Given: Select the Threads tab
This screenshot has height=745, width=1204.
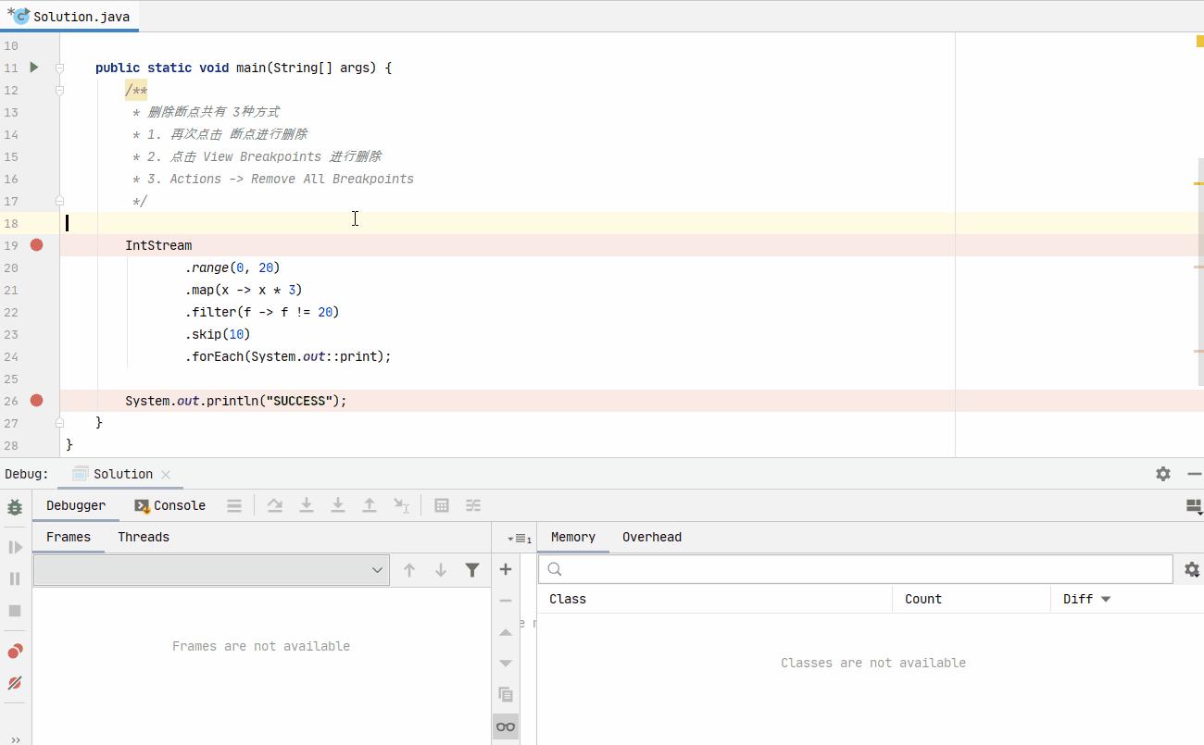Looking at the screenshot, I should 144,537.
